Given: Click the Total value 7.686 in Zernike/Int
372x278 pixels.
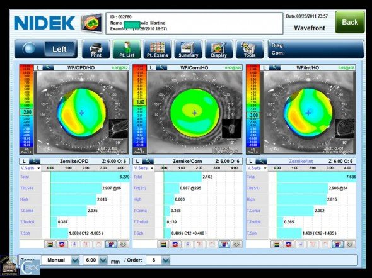Looking at the screenshot, I should (351, 177).
